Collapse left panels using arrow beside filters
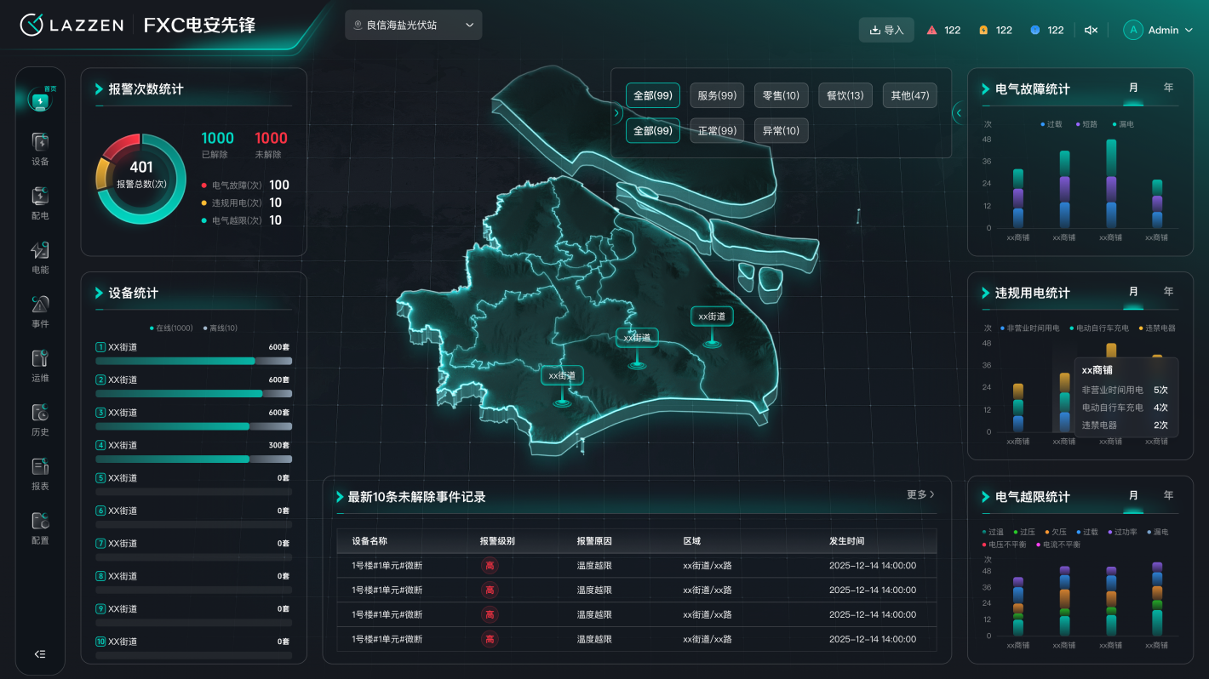The width and height of the screenshot is (1209, 679). click(x=617, y=111)
